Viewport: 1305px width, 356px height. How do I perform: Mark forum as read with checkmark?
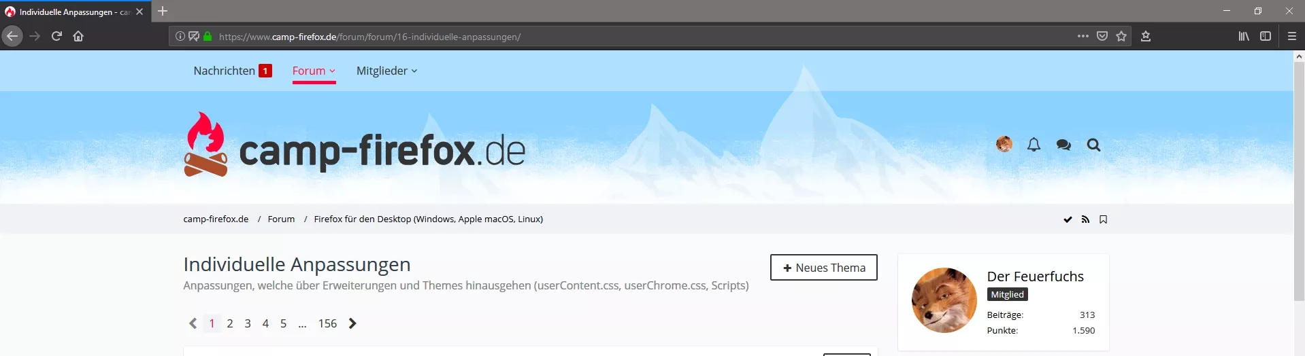point(1068,219)
